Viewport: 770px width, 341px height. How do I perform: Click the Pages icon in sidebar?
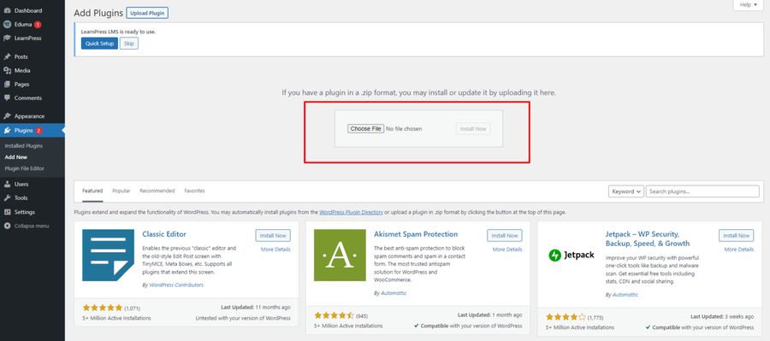(x=7, y=85)
